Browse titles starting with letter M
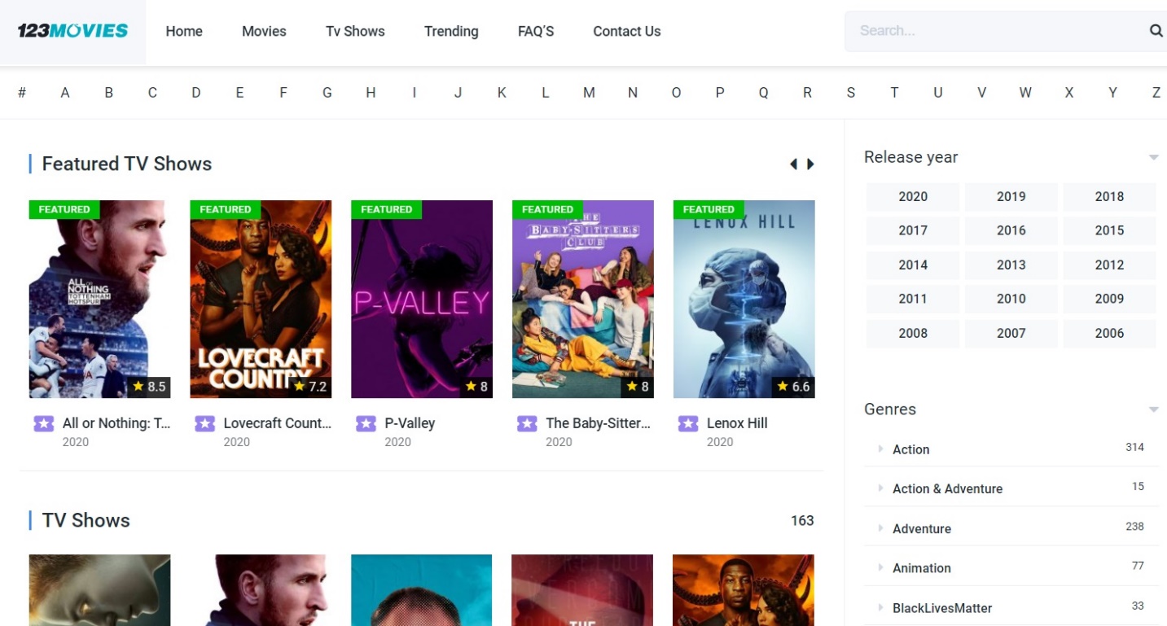The image size is (1167, 626). pyautogui.click(x=589, y=93)
